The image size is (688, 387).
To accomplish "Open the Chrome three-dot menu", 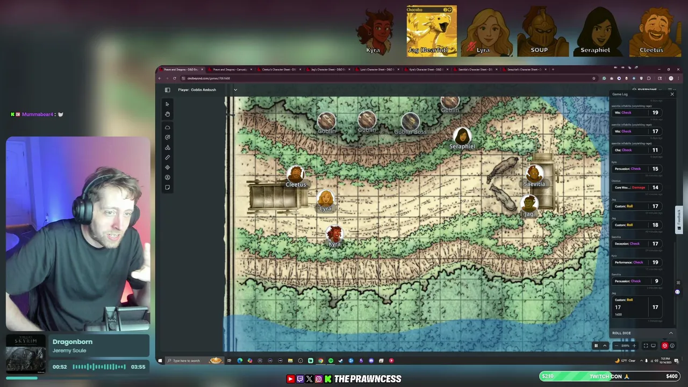I will point(678,78).
